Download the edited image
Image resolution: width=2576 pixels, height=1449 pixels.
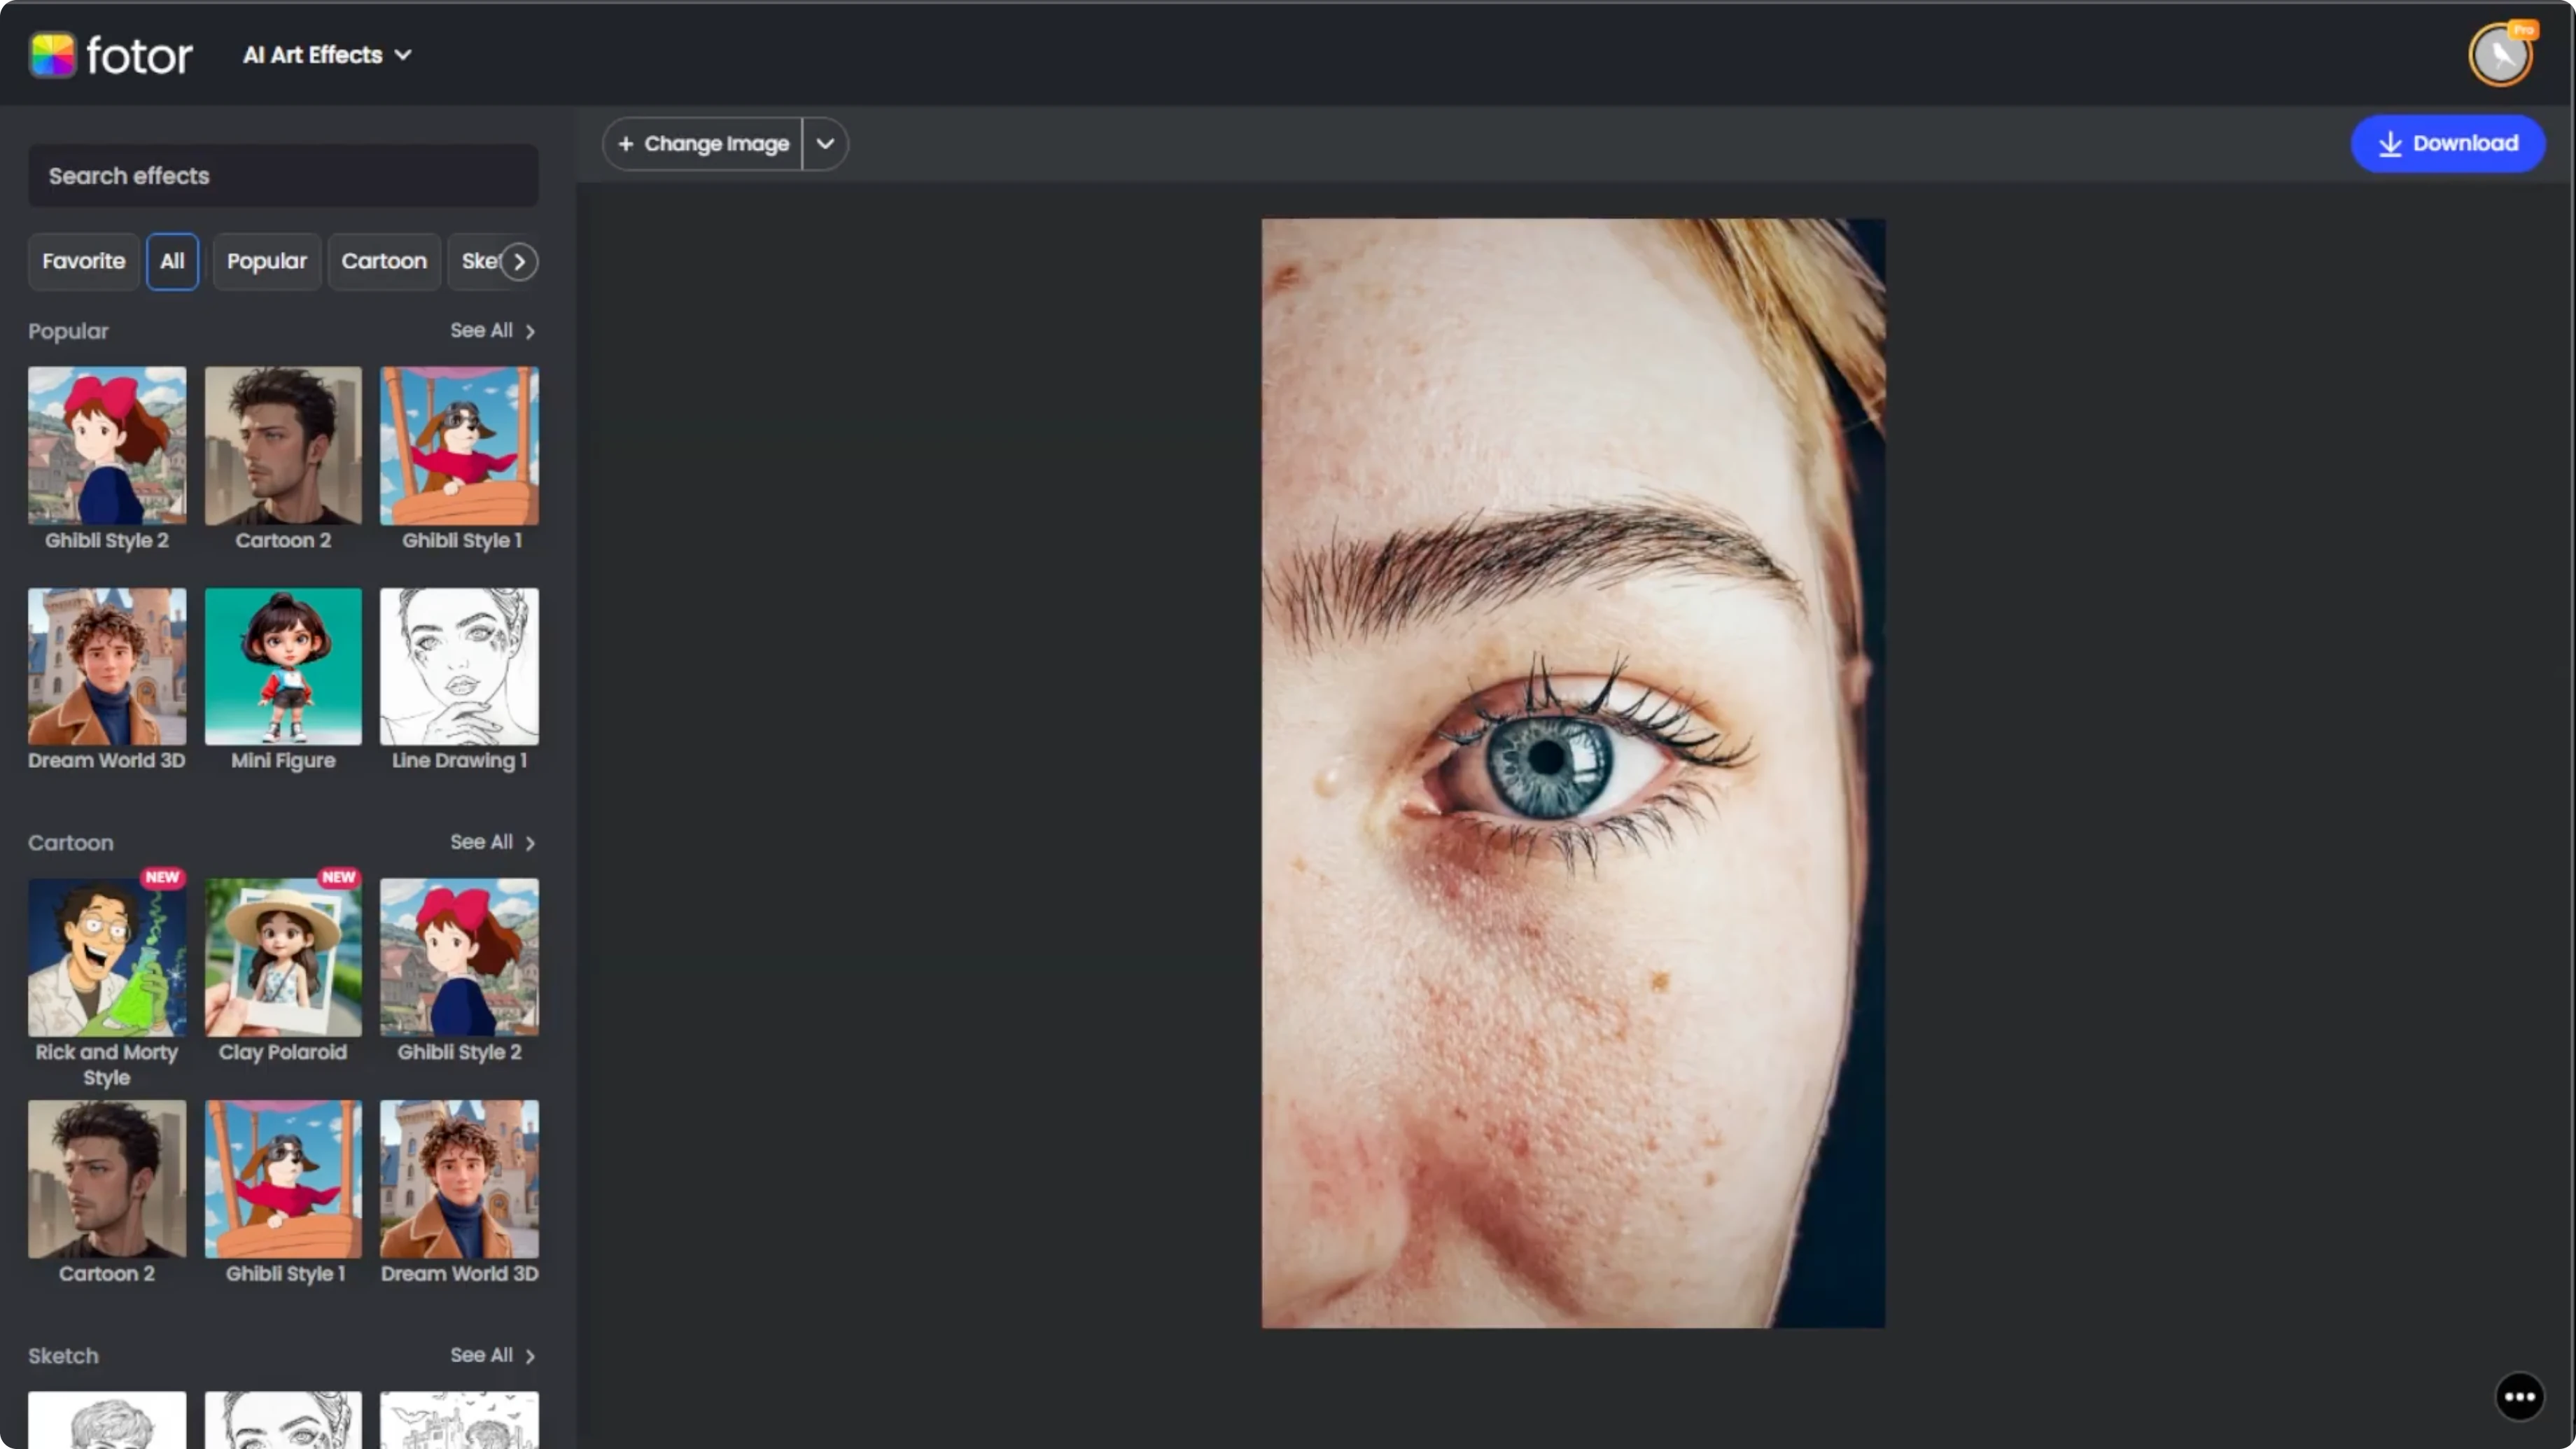[2447, 143]
